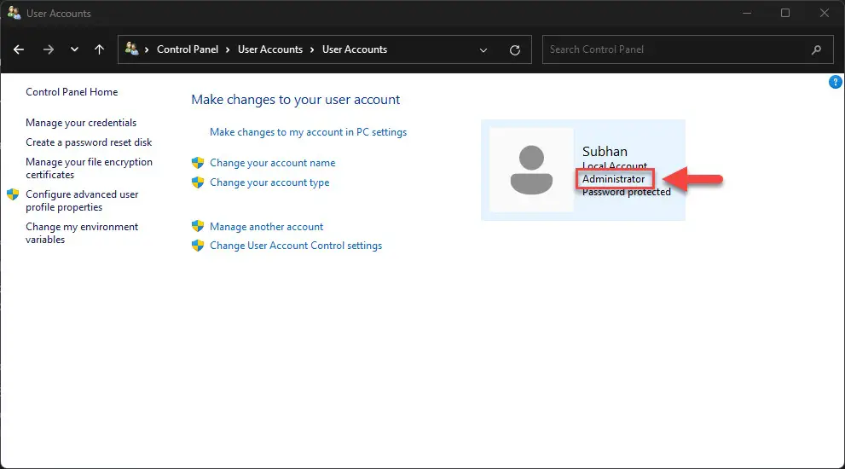Viewport: 845px width, 469px height.
Task: Click shield icon beside Configure advanced user profile
Action: [x=13, y=194]
